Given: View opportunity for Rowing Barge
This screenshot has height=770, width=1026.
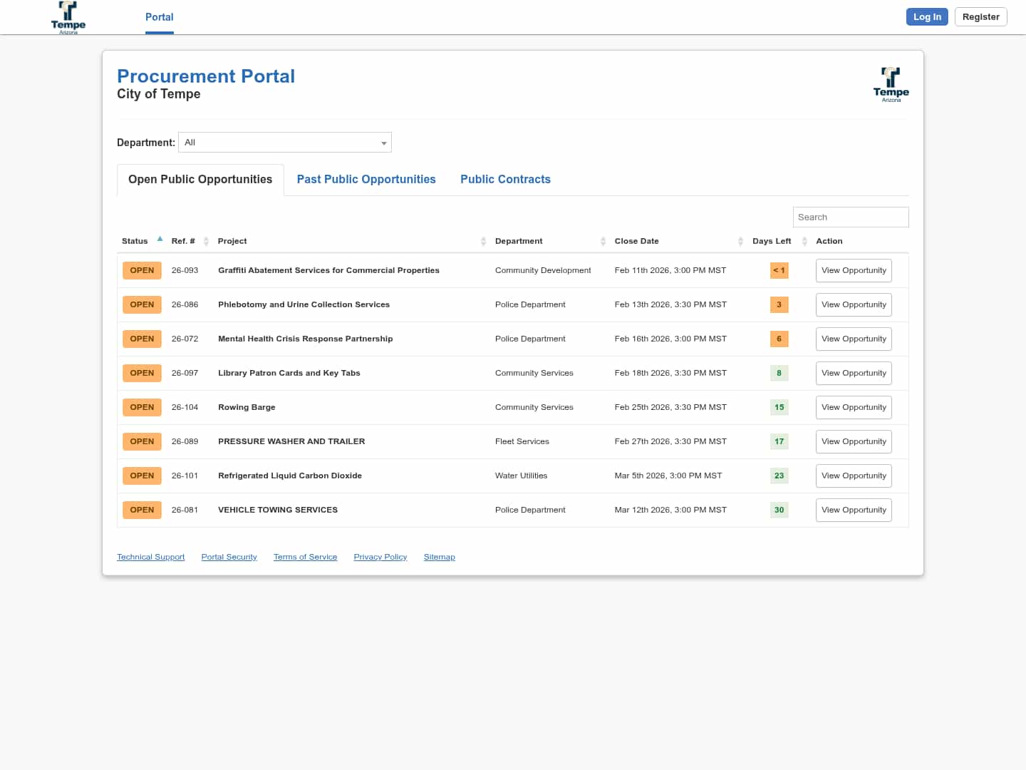Looking at the screenshot, I should pos(854,408).
